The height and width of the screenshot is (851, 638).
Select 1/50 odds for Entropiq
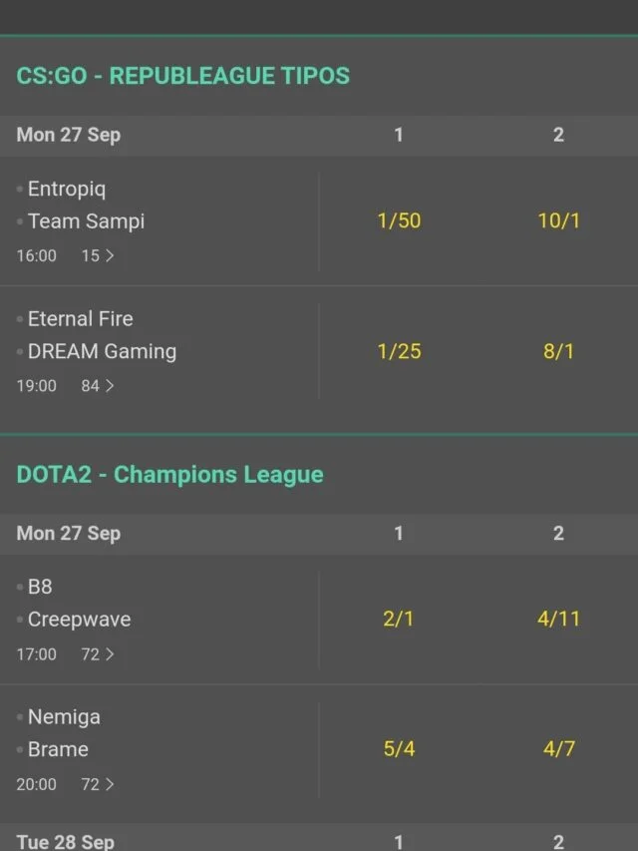tap(399, 220)
